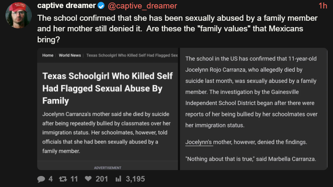Click the article headline about the Texas schoolgirl
Image resolution: width=333 pixels, height=187 pixels.
coord(107,88)
